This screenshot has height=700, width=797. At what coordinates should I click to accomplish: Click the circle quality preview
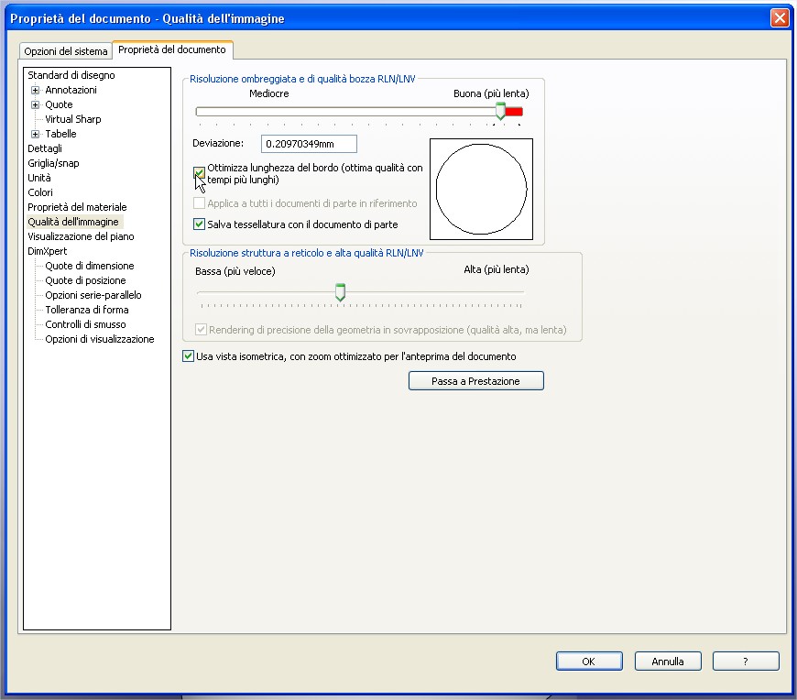[x=481, y=189]
